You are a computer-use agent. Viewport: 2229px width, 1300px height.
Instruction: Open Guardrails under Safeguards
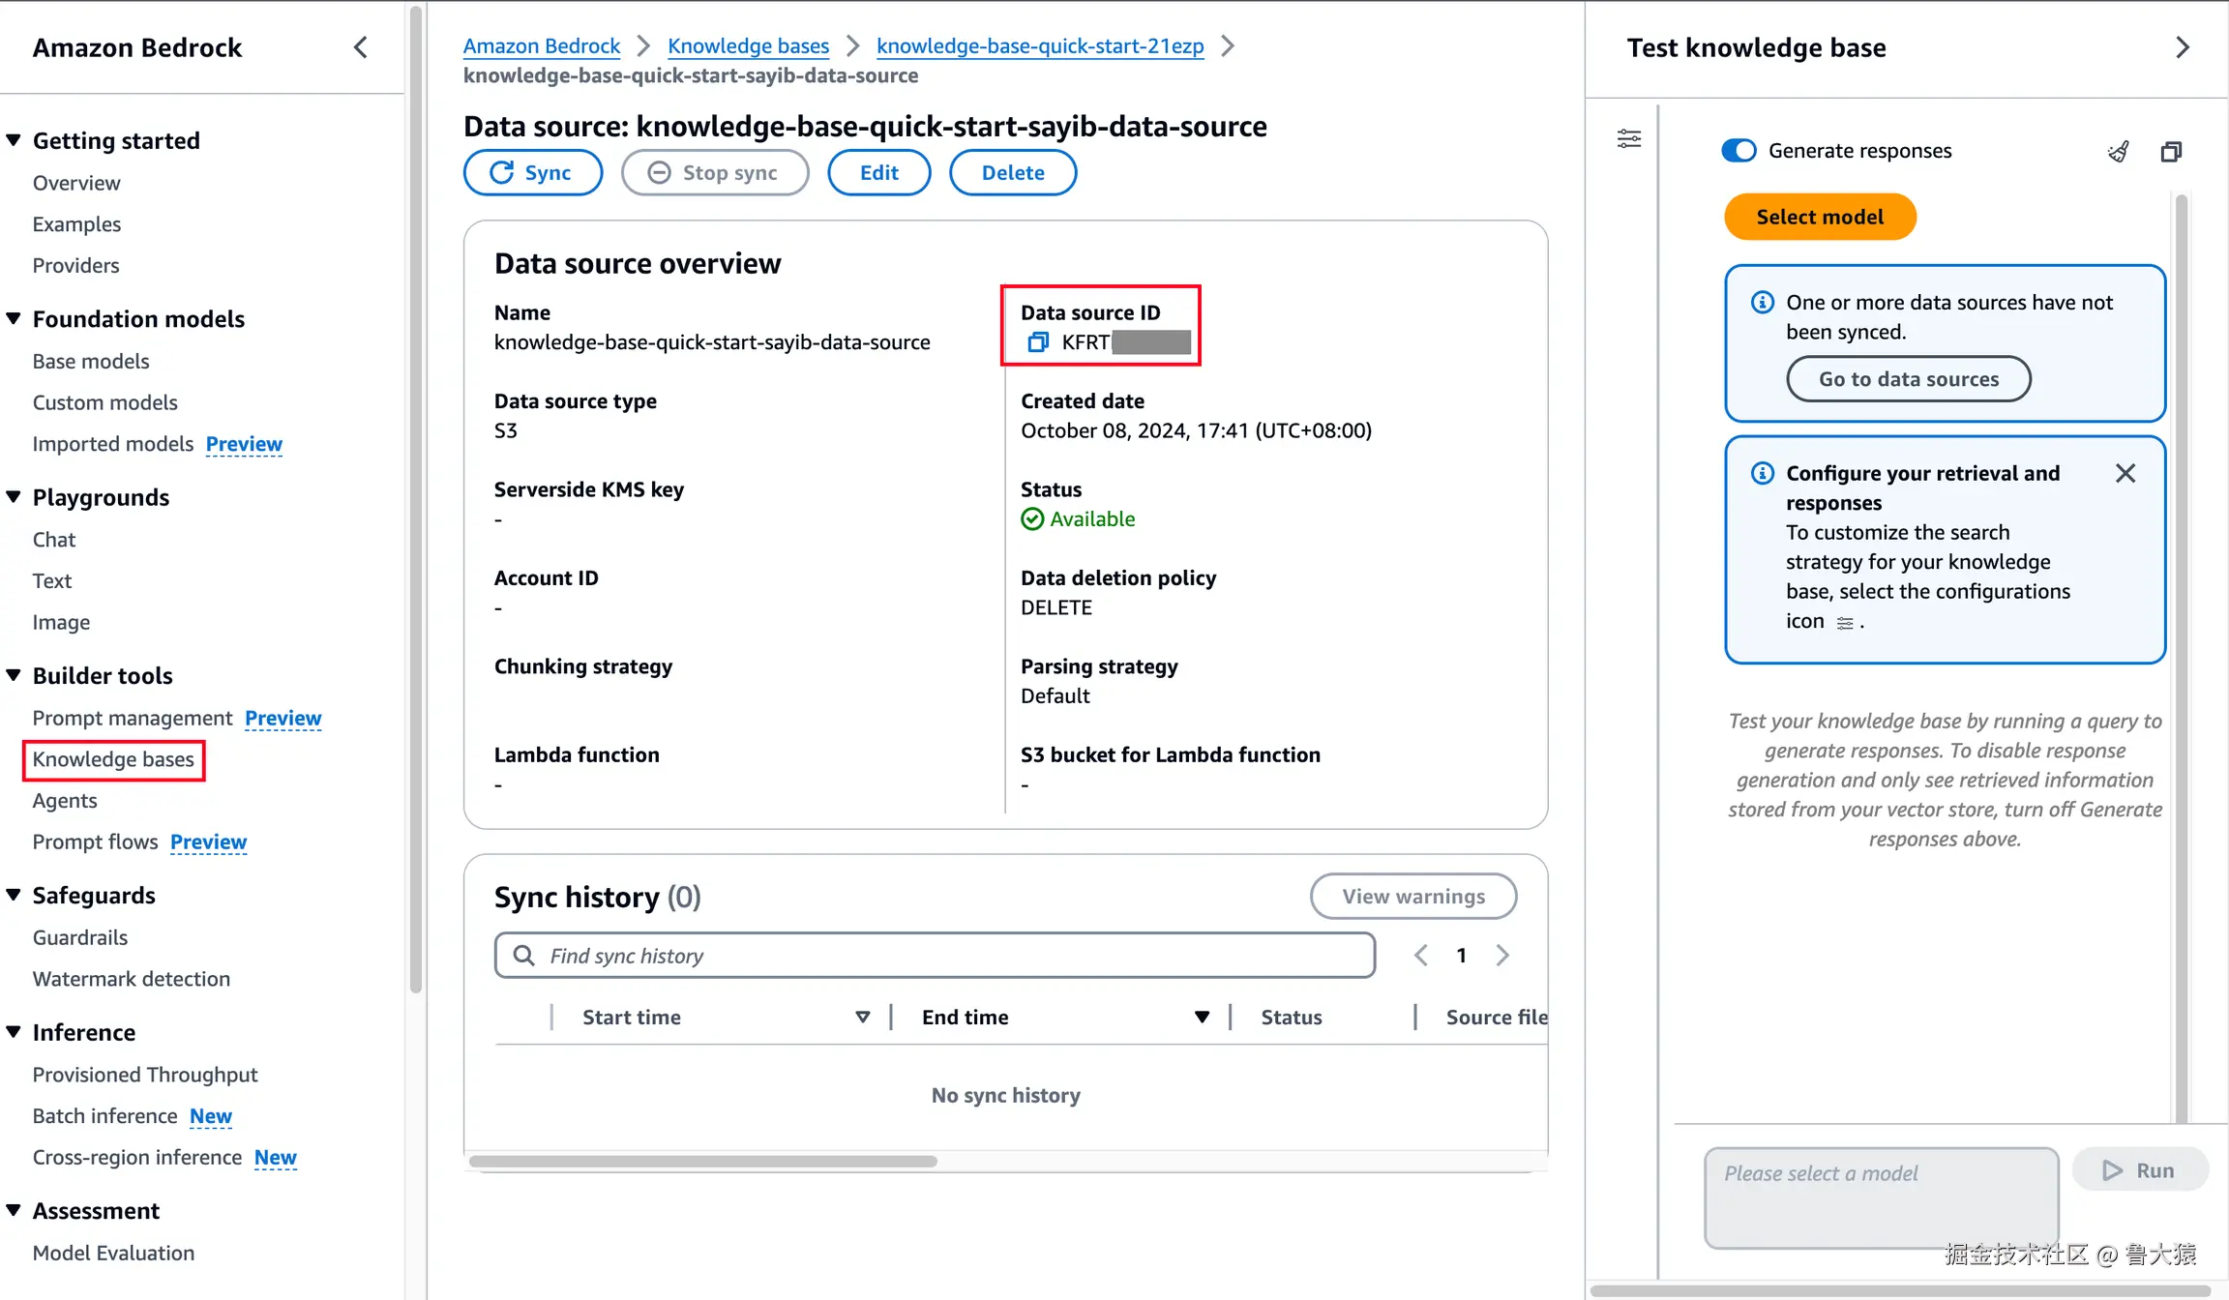pyautogui.click(x=80, y=937)
